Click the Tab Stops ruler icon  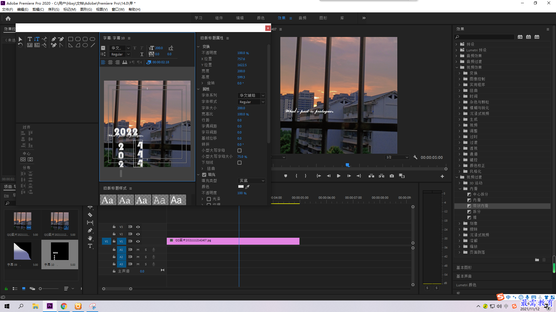pyautogui.click(x=125, y=62)
